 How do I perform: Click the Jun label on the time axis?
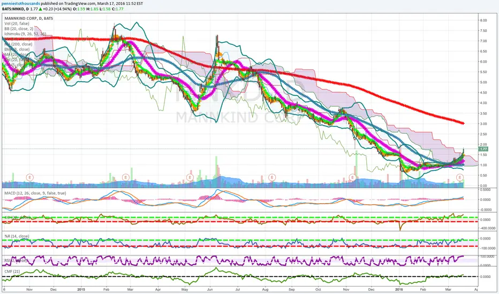point(210,290)
